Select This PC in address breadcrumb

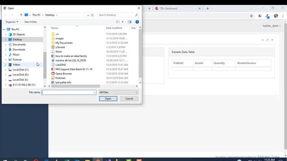[x=36, y=15]
